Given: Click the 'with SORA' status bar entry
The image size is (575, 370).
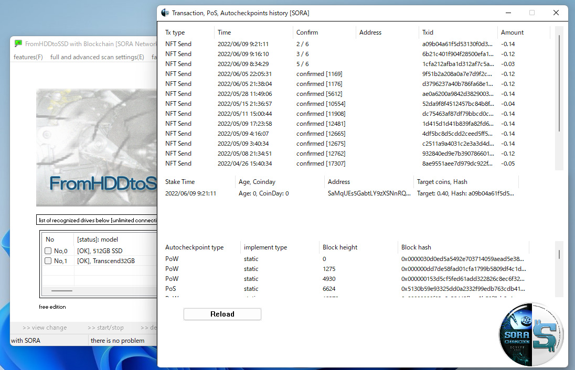Looking at the screenshot, I should (x=26, y=340).
